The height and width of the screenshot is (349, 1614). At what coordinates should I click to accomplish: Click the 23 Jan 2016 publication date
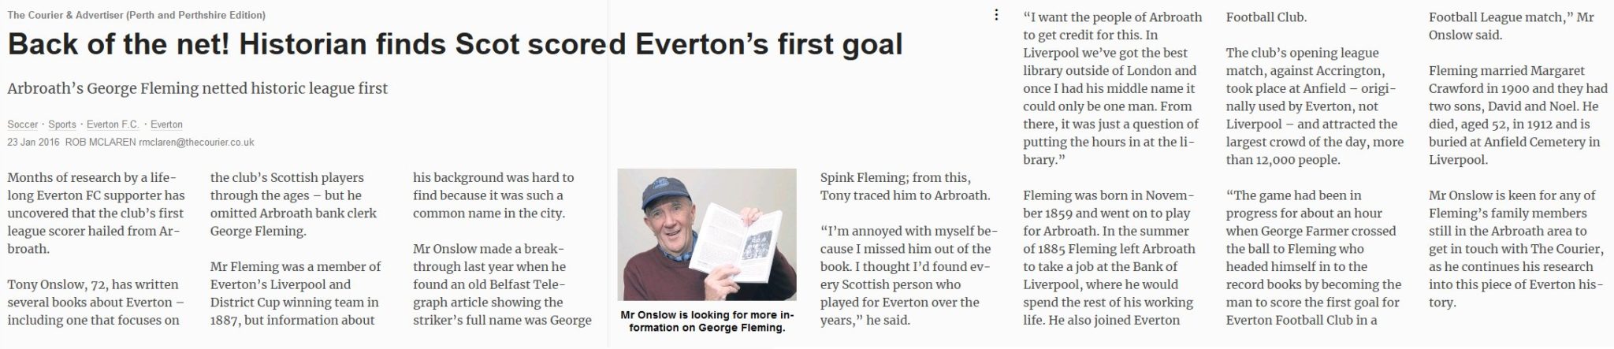coord(34,143)
